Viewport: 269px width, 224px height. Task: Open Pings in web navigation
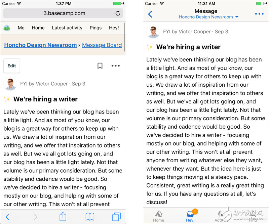95,28
